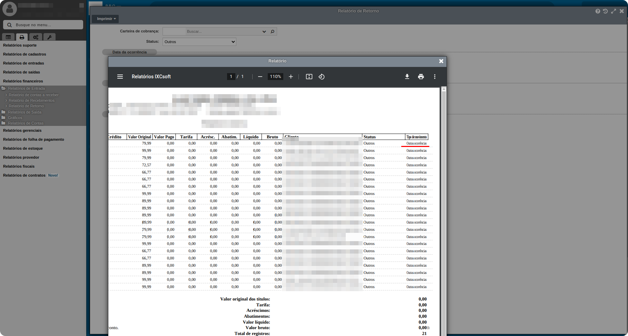This screenshot has height=336, width=628.
Task: Click the Total de registros label
Action: point(252,334)
